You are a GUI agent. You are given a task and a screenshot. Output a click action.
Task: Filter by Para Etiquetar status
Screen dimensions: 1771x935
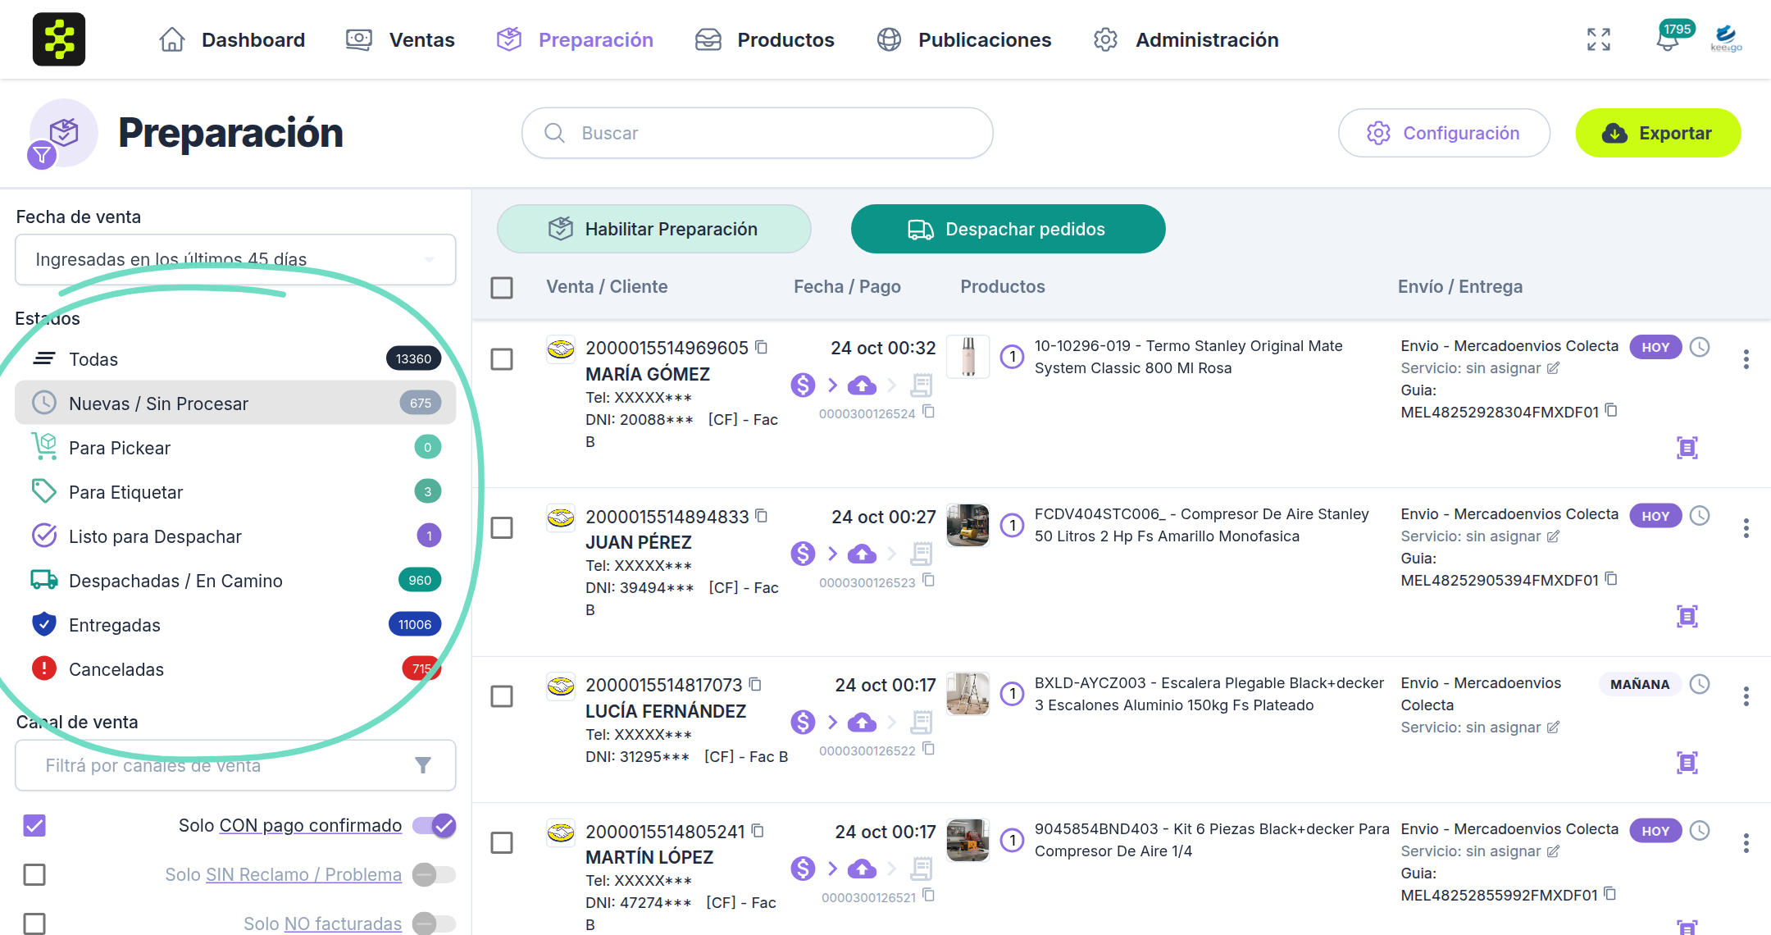point(235,491)
